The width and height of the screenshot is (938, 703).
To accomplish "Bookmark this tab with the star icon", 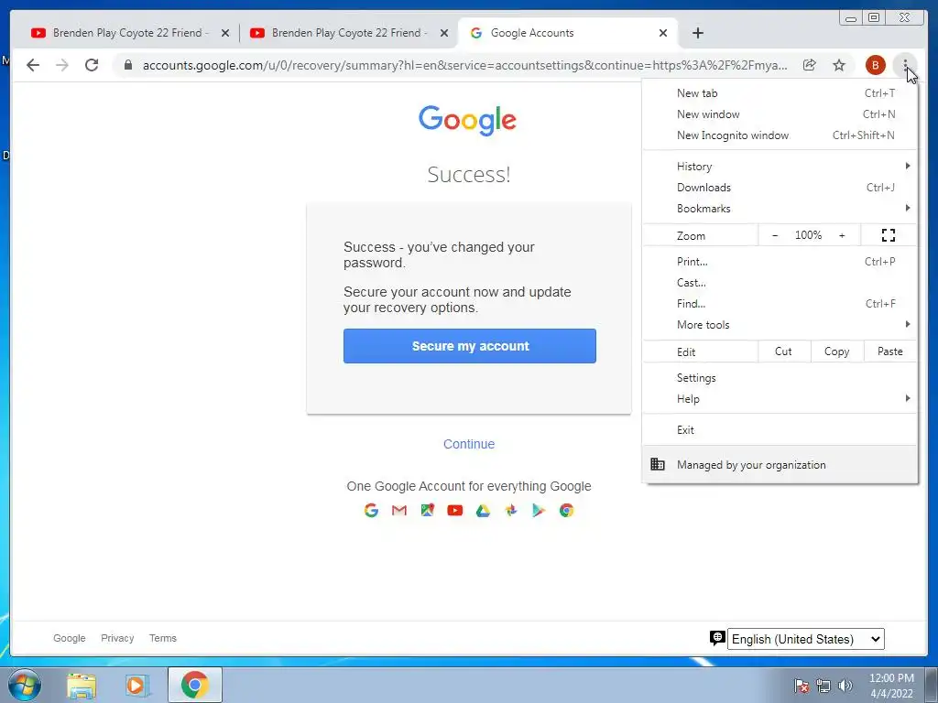I will coord(839,65).
